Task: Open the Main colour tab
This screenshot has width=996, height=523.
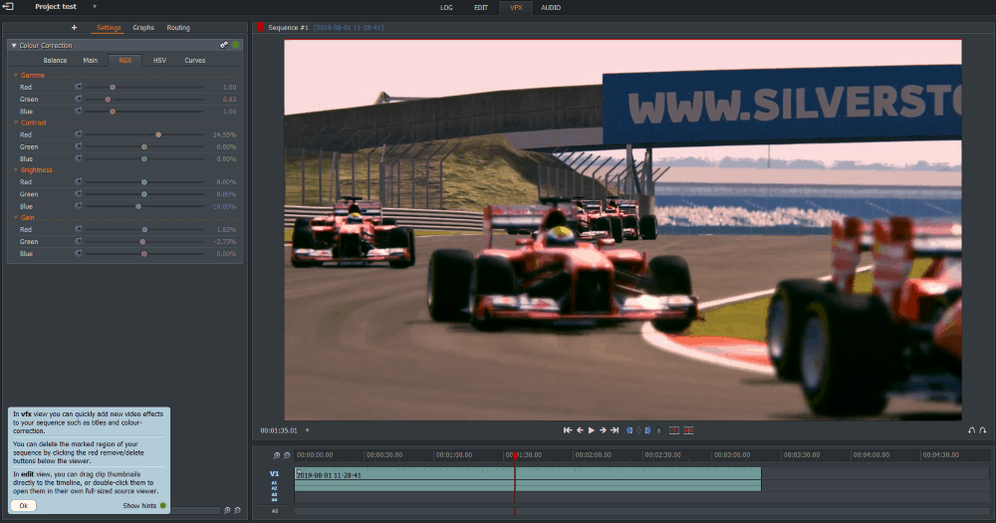Action: point(91,61)
